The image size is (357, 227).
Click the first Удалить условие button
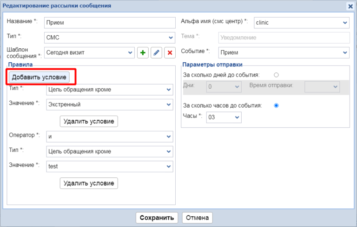89,121
